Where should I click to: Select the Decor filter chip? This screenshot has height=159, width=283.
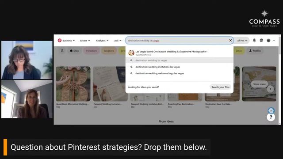tap(239, 51)
